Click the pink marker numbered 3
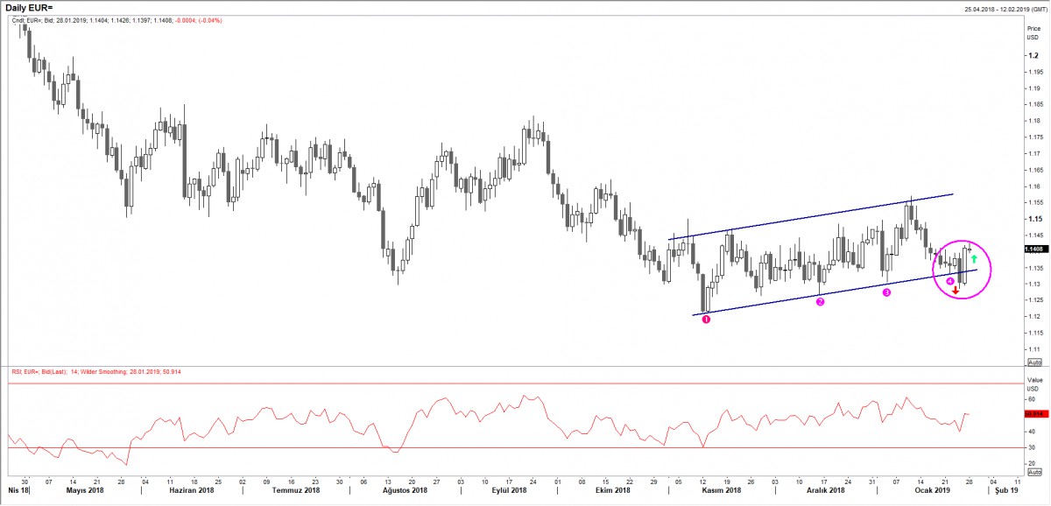 tap(886, 293)
